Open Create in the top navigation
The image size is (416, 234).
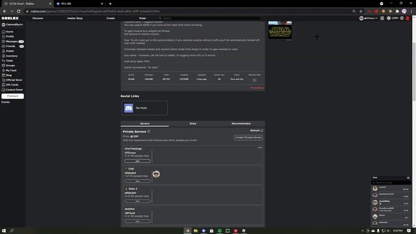pyautogui.click(x=110, y=18)
